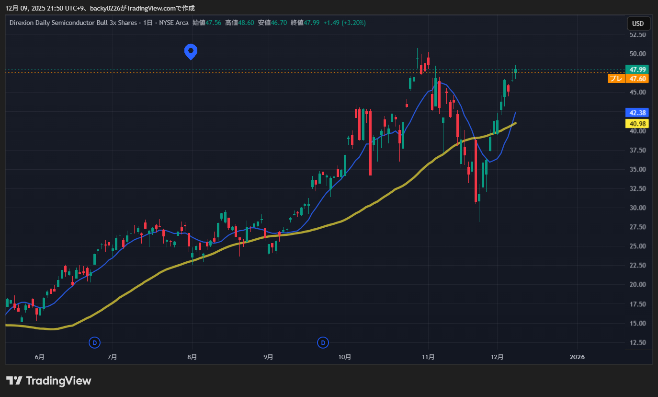Screen dimensions: 658x397
Task: Click the orange プレ pre-market badge
Action: click(616, 79)
